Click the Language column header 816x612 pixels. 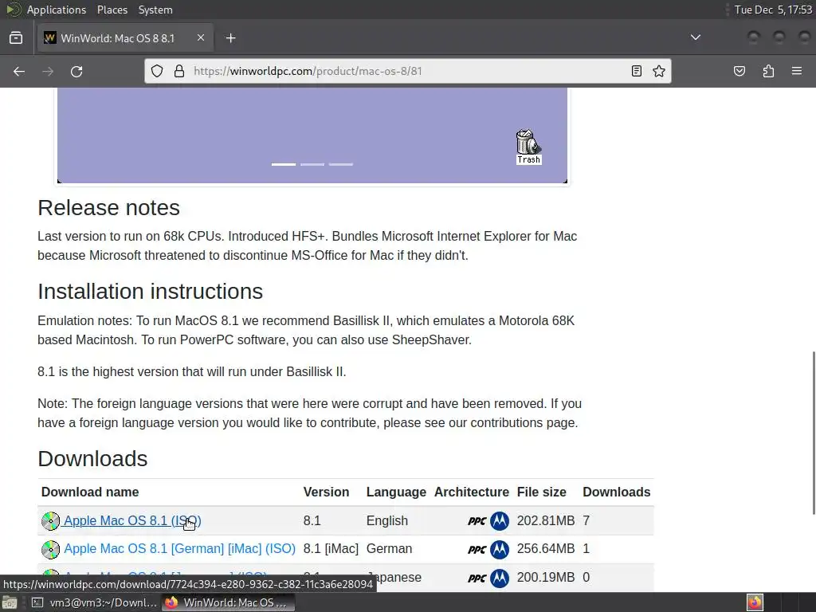[x=396, y=492]
